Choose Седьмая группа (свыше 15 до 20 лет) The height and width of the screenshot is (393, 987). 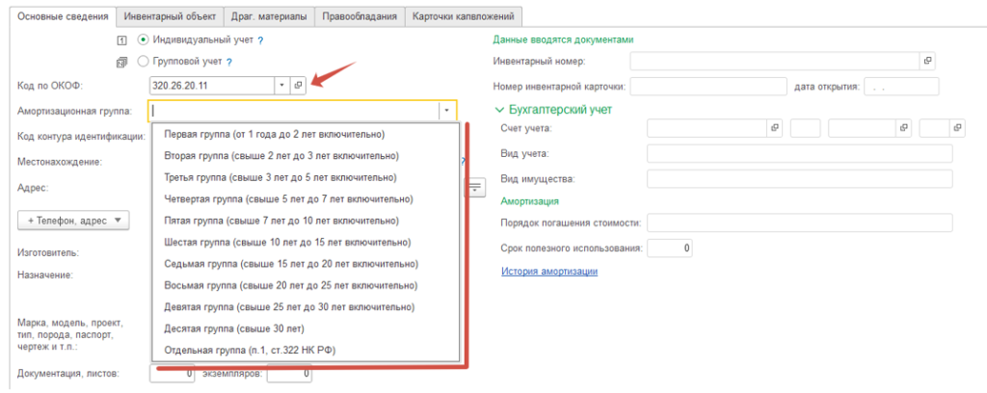[306, 264]
